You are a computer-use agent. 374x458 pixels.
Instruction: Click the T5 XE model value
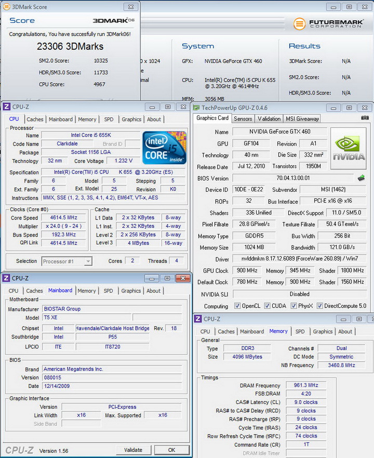(87, 317)
